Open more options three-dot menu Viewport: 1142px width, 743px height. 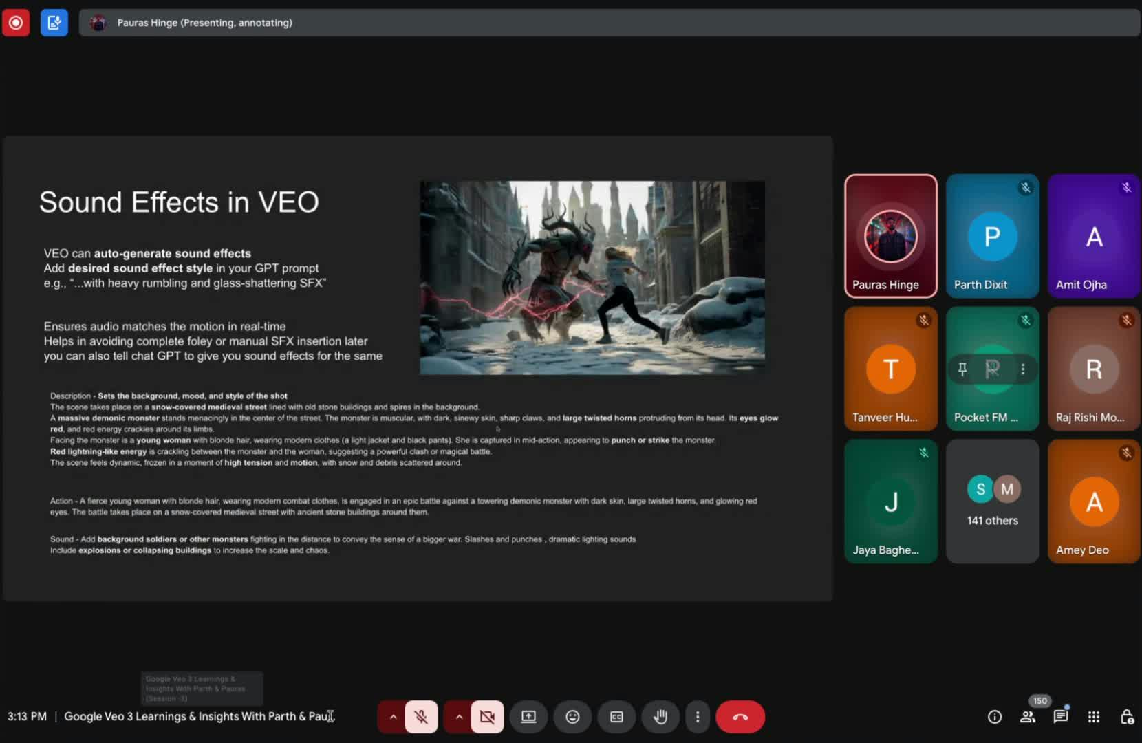tap(698, 717)
